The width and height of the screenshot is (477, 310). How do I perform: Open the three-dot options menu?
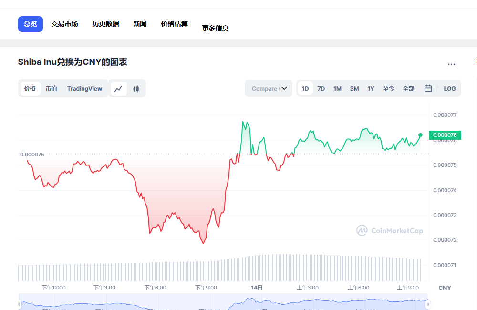451,64
